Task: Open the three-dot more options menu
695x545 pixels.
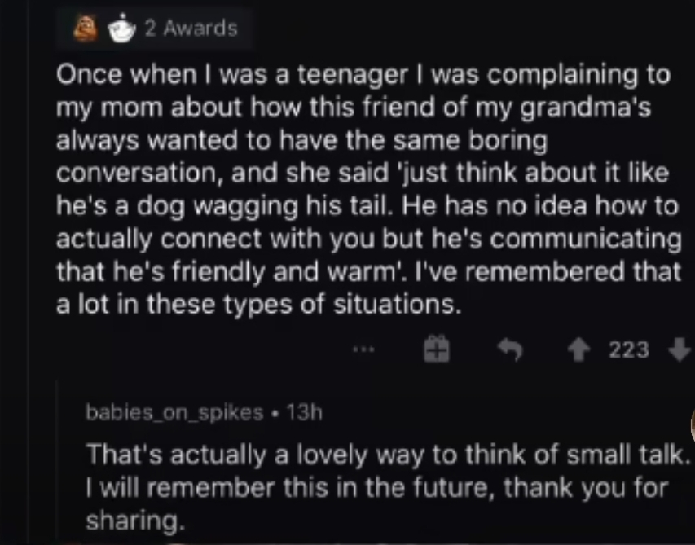Action: click(364, 351)
